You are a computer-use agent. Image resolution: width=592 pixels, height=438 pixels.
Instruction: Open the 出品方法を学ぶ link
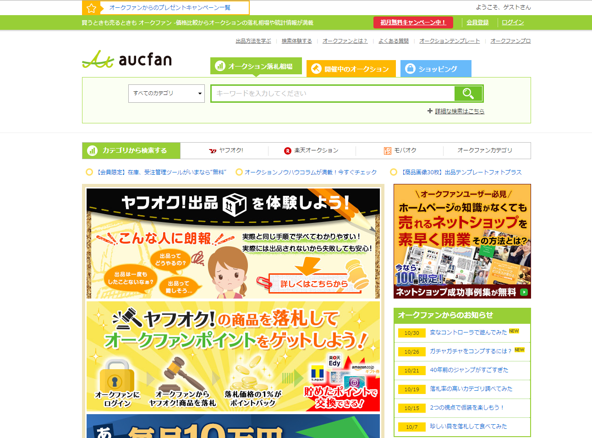click(253, 41)
